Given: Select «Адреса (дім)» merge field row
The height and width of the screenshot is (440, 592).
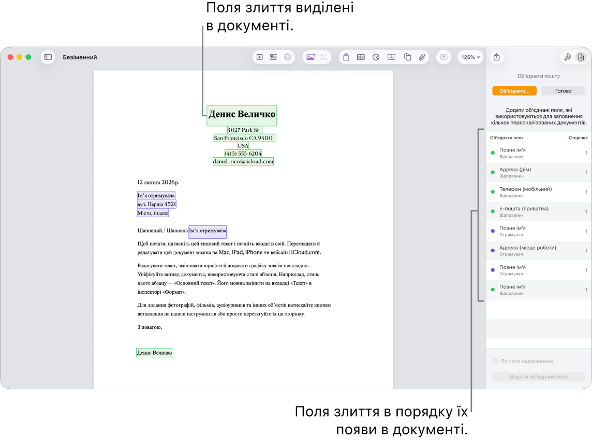Looking at the screenshot, I should pyautogui.click(x=539, y=173).
